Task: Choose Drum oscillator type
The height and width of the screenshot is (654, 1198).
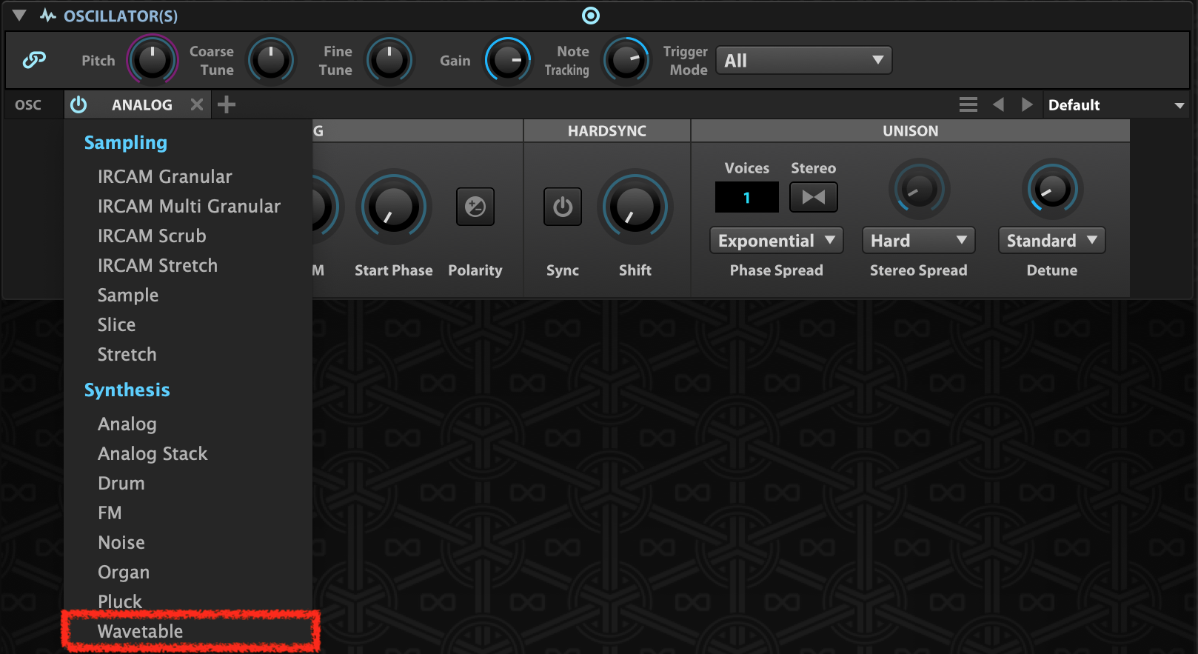Action: tap(188, 483)
